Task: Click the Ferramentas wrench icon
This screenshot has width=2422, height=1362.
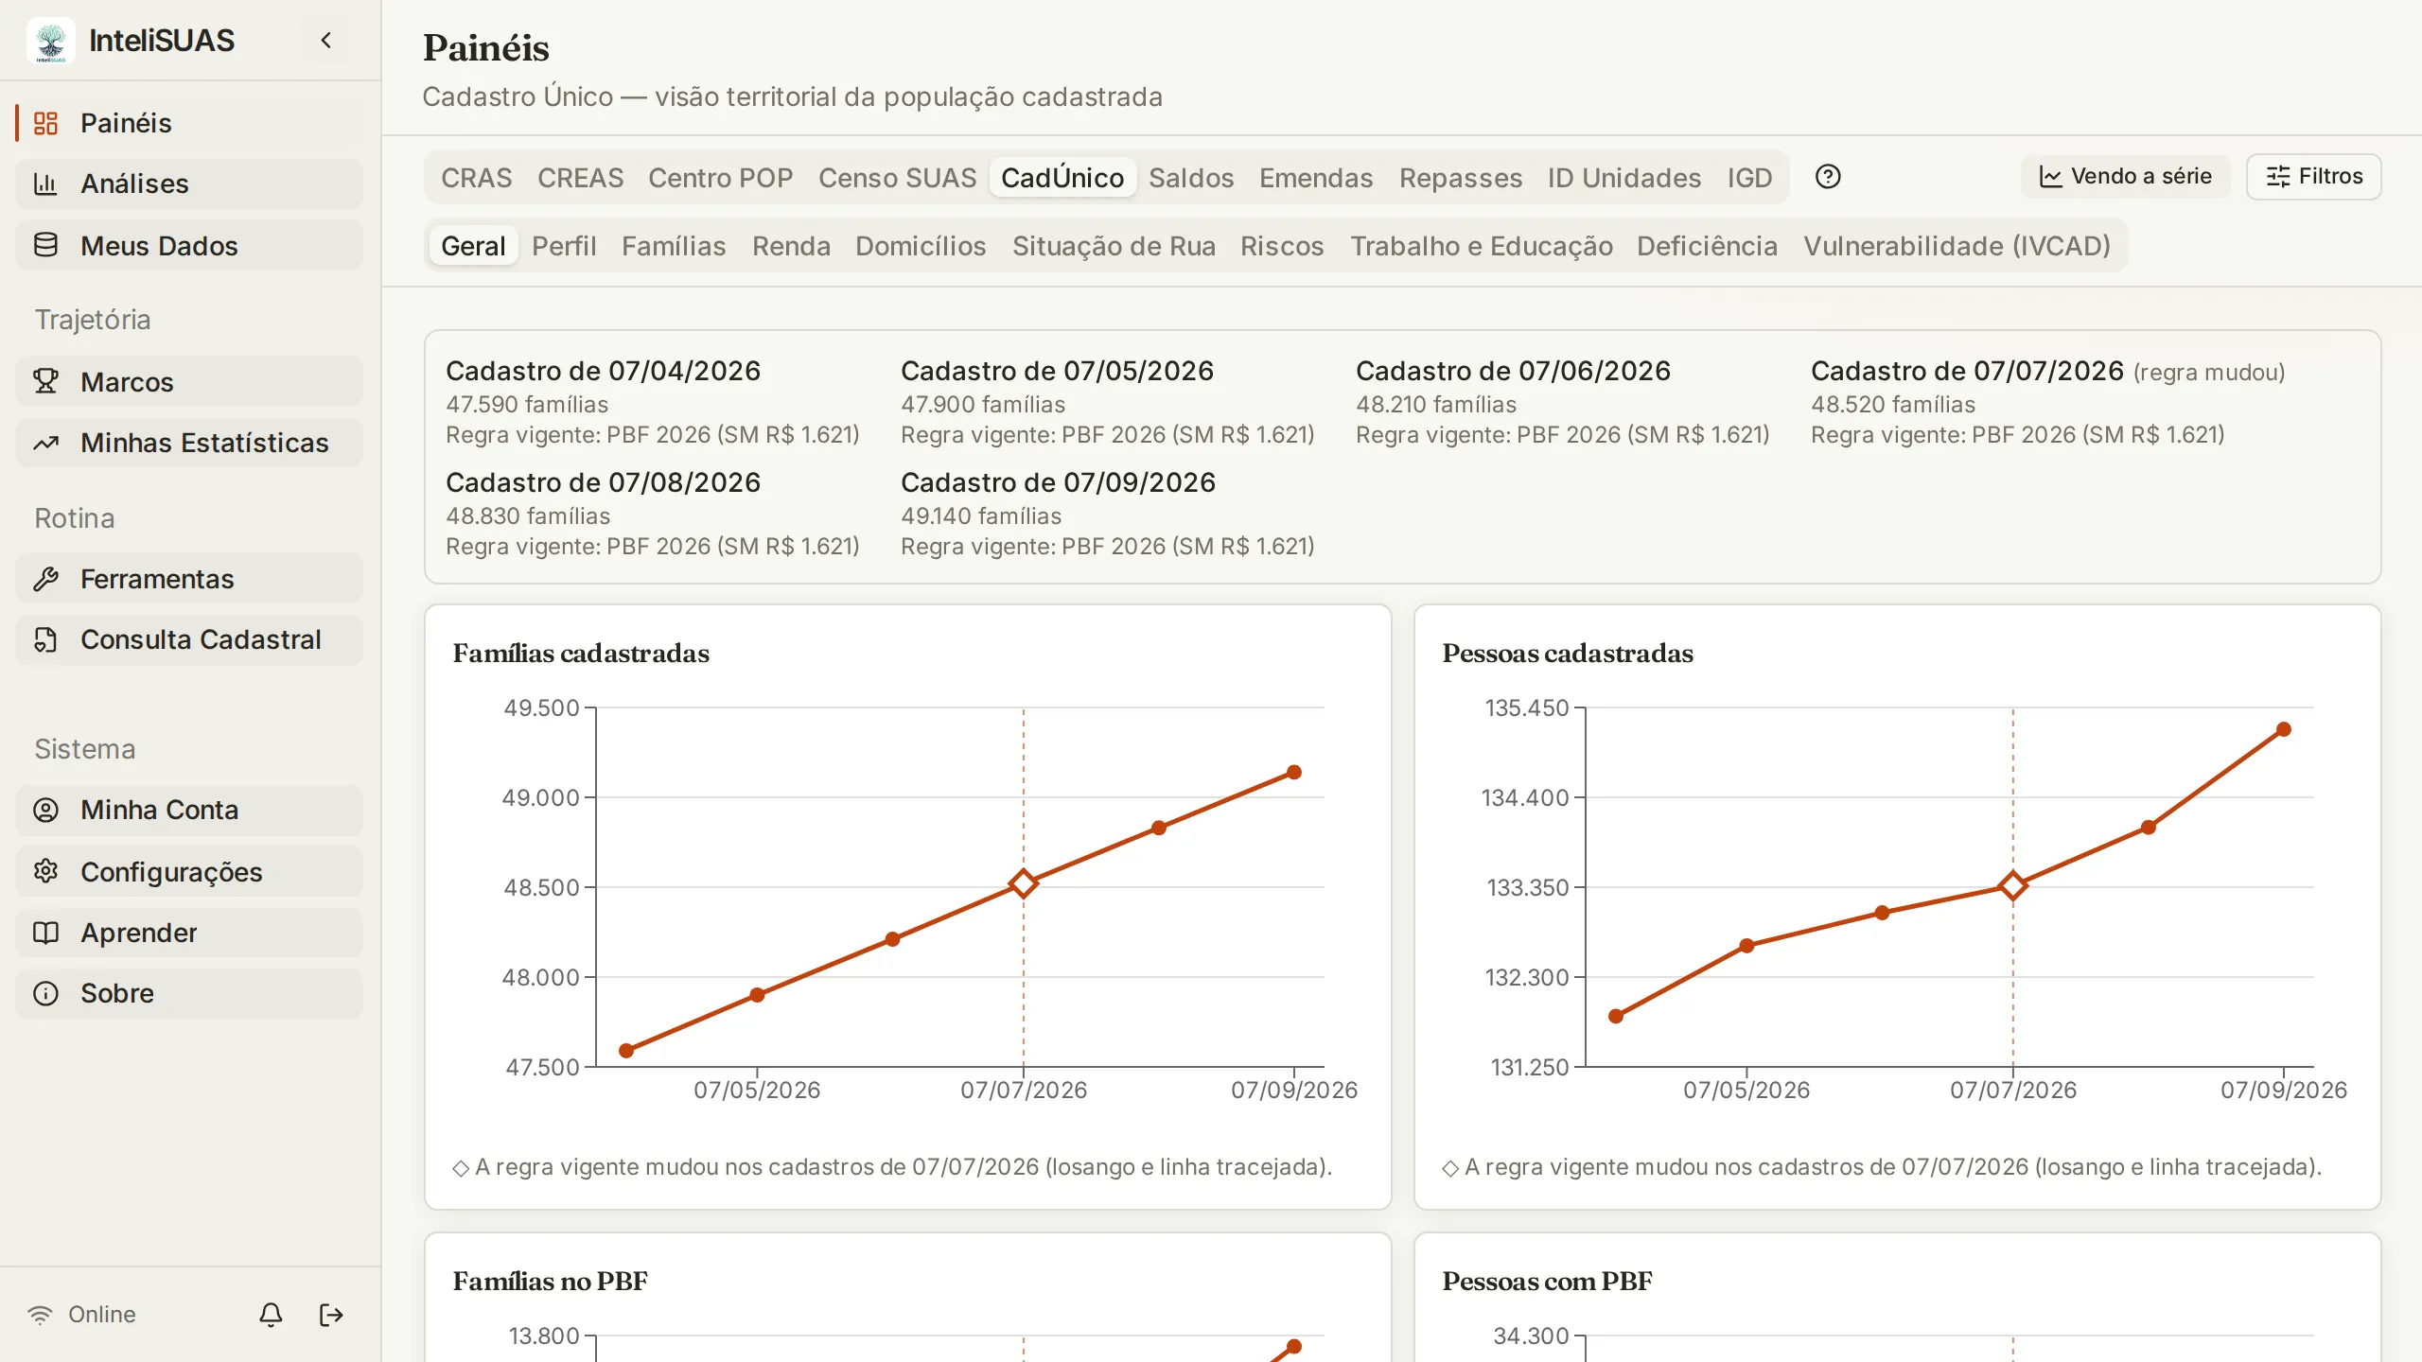Action: click(45, 579)
